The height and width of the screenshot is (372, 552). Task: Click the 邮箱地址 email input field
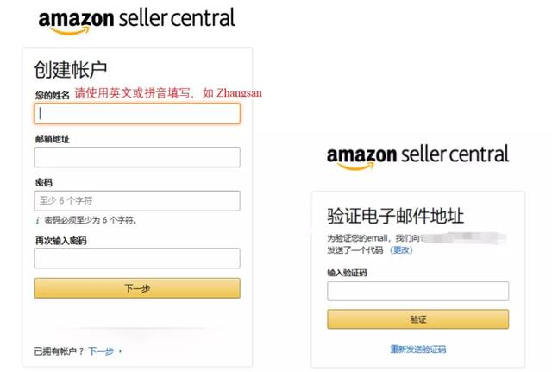point(137,157)
